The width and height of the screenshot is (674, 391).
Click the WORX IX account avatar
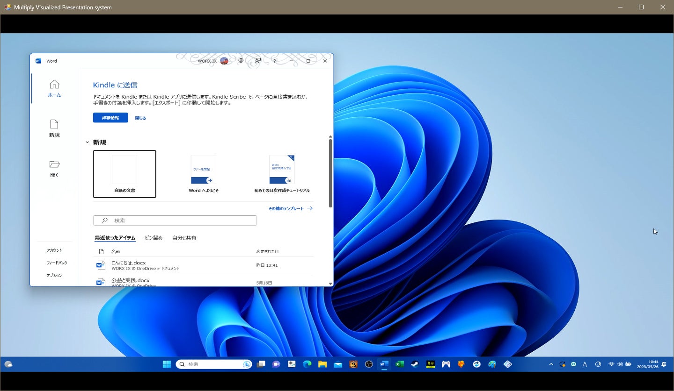pos(224,61)
